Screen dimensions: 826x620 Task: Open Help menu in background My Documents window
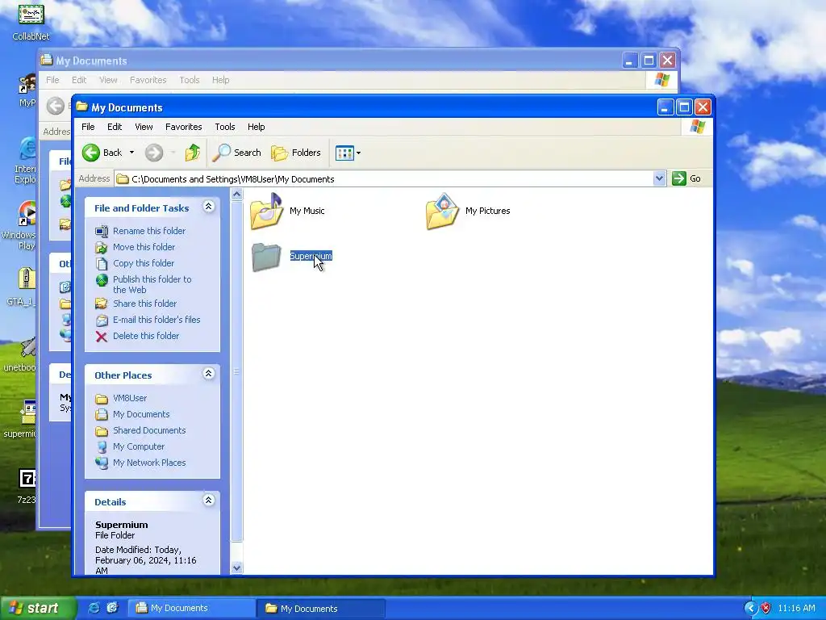coord(221,80)
